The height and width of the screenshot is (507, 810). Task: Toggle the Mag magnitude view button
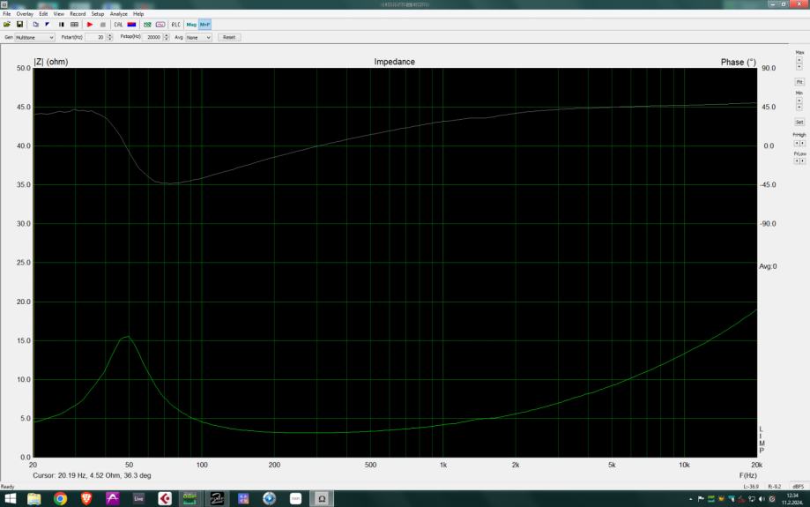point(190,25)
